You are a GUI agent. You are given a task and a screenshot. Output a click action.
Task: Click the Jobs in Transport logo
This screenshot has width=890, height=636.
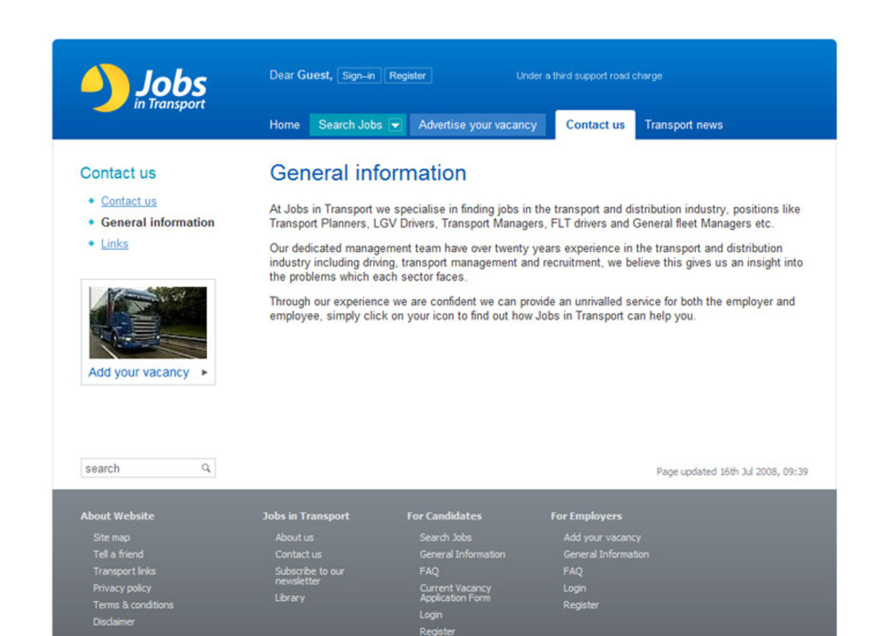tap(144, 88)
